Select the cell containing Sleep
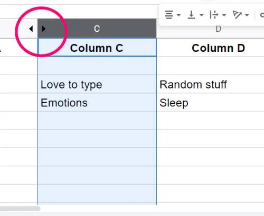The image size is (264, 216). (x=210, y=103)
